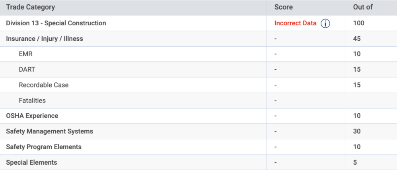Click the 45 value for Insurance row
Image resolution: width=397 pixels, height=171 pixels.
click(x=357, y=39)
